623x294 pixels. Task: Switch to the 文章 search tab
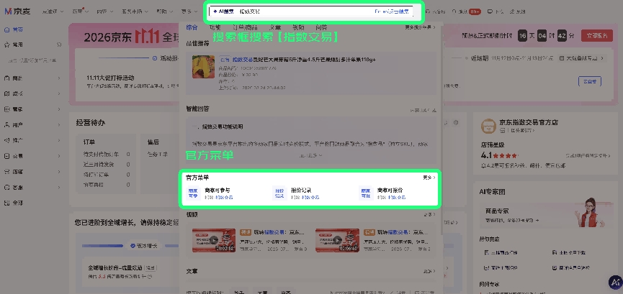click(275, 27)
